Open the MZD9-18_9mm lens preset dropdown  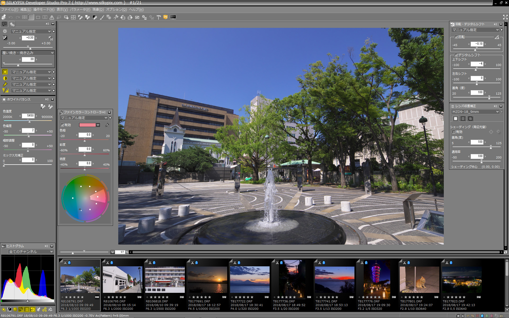pos(475,112)
